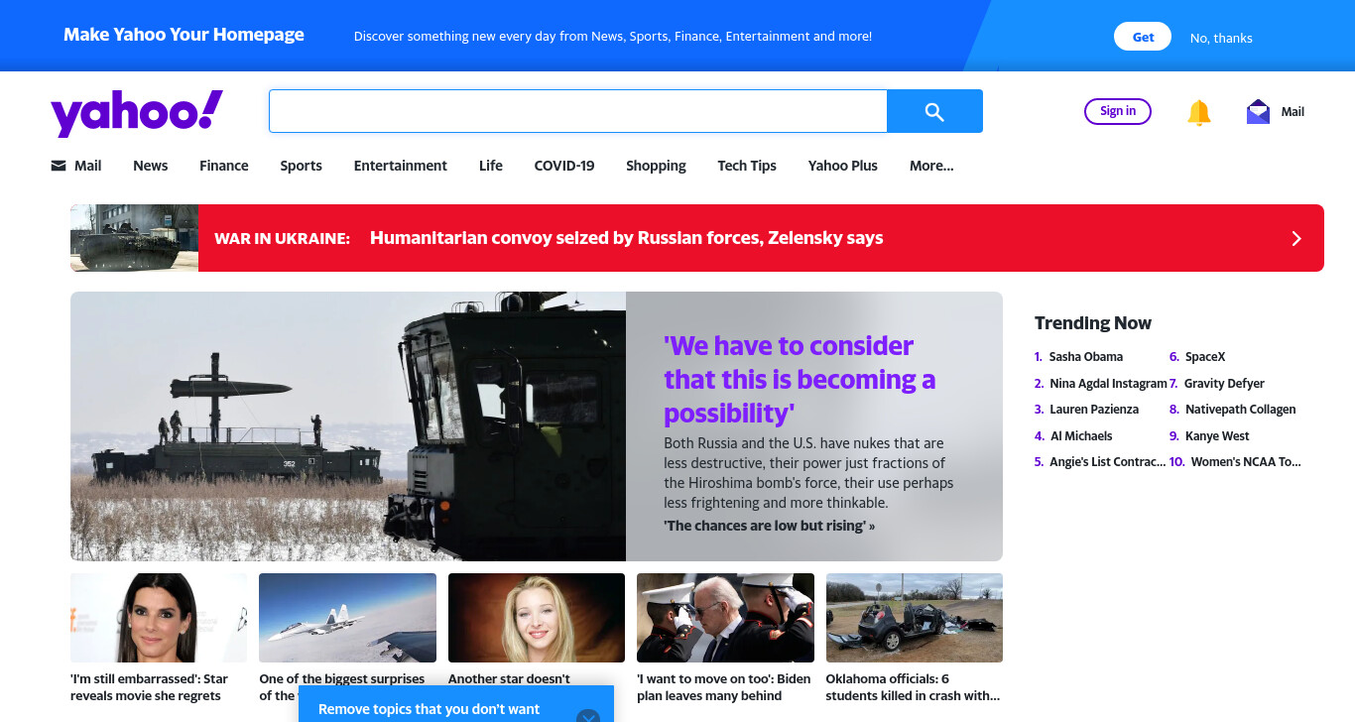The height and width of the screenshot is (722, 1355).
Task: Click the magnifying glass search button
Action: tap(934, 111)
